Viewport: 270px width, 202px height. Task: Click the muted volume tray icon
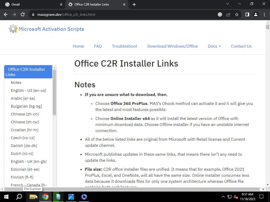coord(236,197)
